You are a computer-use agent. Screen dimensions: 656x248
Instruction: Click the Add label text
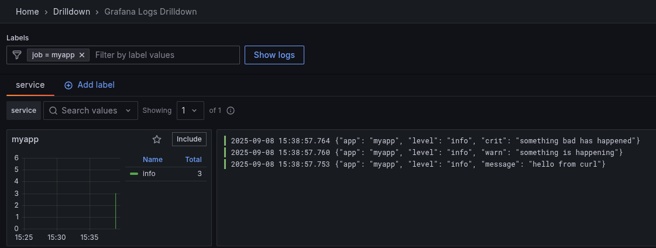pyautogui.click(x=96, y=85)
